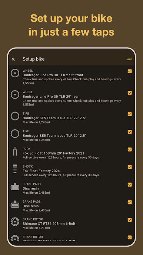The image size is (143, 255).
Task: Click the Fox Float shock icon
Action: pos(15,169)
